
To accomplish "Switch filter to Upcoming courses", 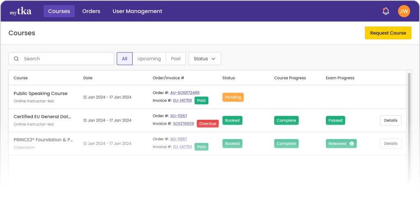I will pos(149,59).
